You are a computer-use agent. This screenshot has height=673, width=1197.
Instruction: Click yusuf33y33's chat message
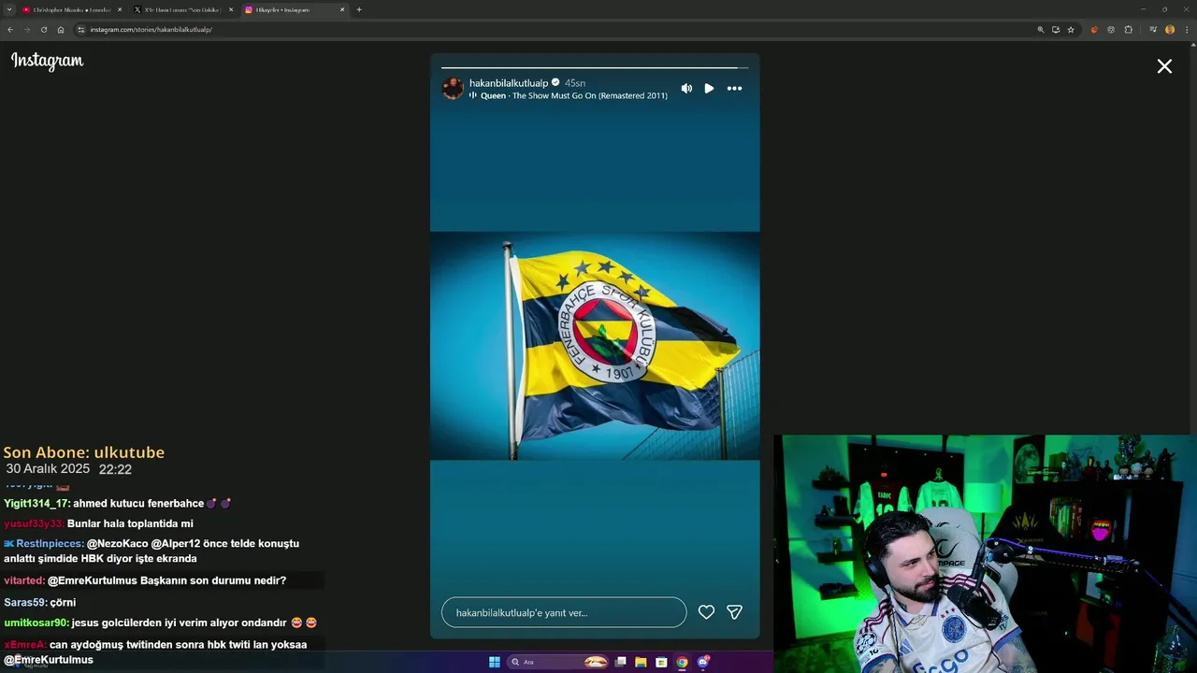(98, 524)
